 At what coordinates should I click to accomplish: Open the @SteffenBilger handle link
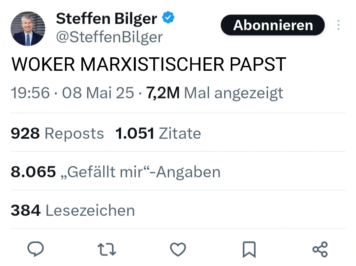pos(109,37)
